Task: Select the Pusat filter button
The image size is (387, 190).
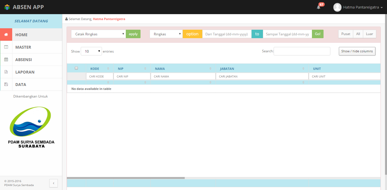Action: pyautogui.click(x=346, y=34)
